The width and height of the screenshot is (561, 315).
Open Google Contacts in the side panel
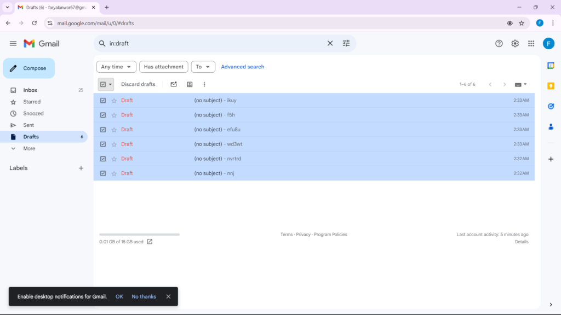pos(551,126)
